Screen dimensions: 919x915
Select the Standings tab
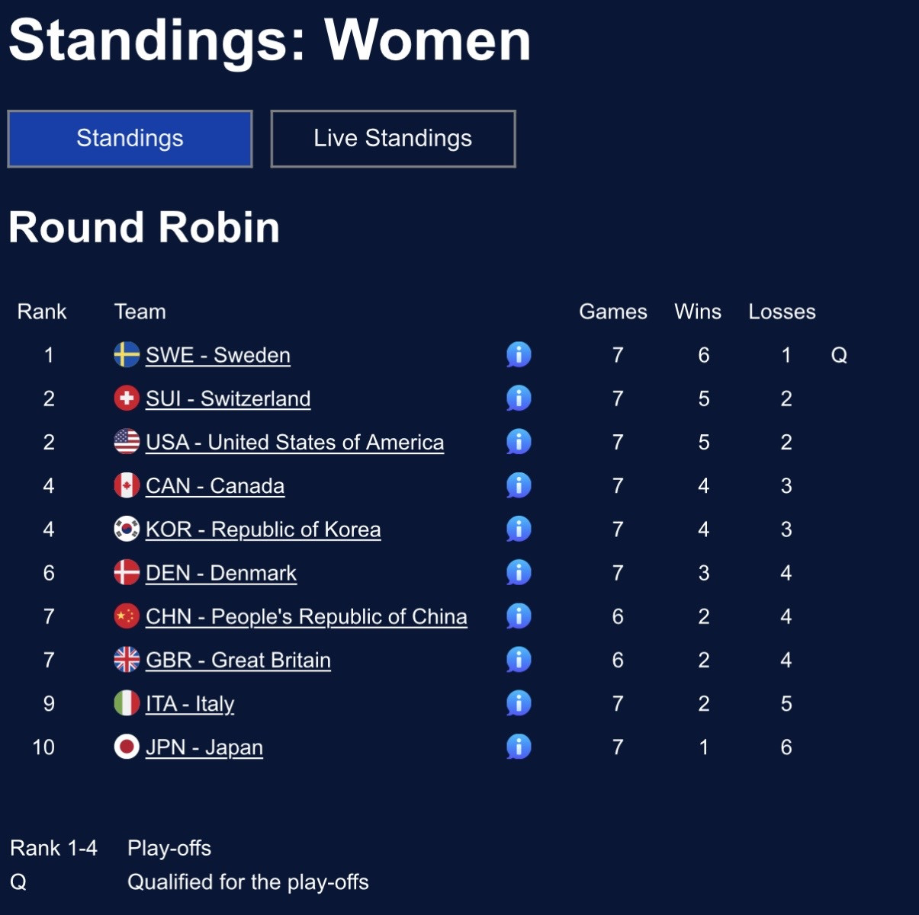click(130, 139)
